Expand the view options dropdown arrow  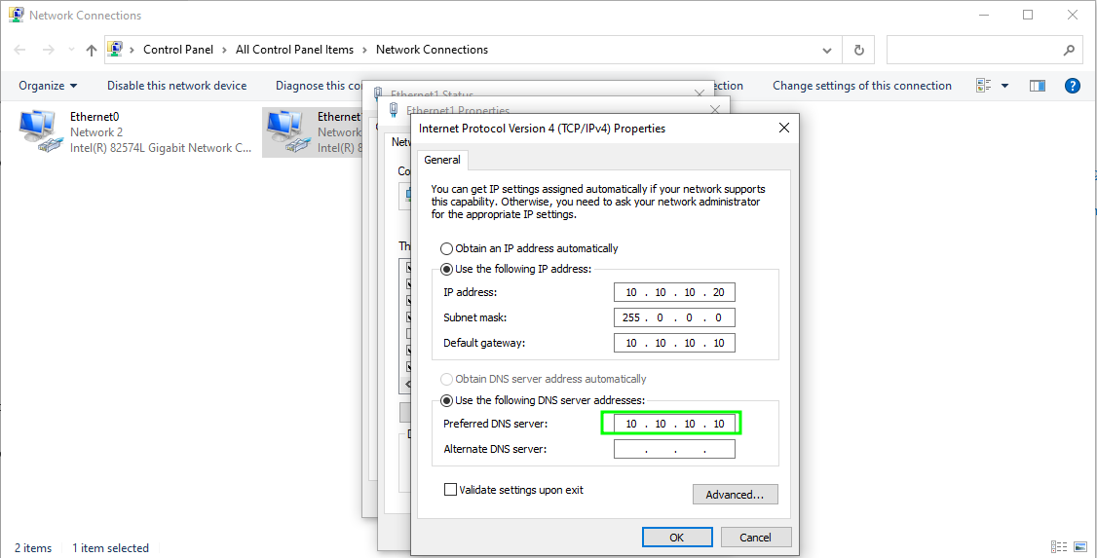tap(1005, 86)
